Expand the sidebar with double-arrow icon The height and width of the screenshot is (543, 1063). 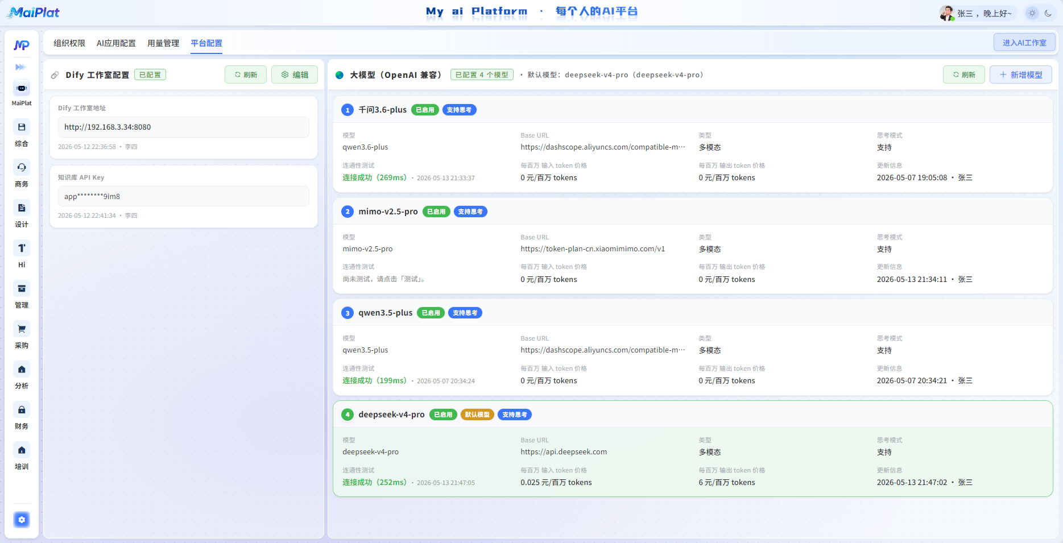[x=20, y=67]
